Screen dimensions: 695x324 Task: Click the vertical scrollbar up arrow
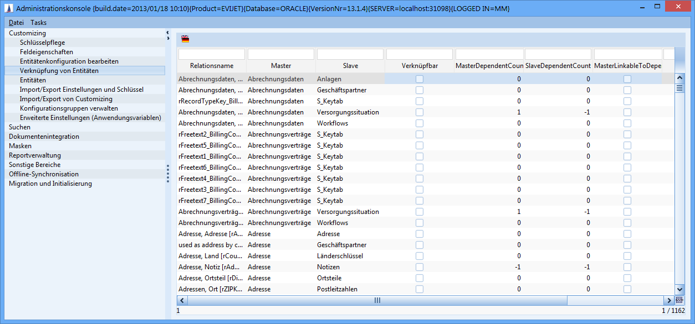coord(679,78)
